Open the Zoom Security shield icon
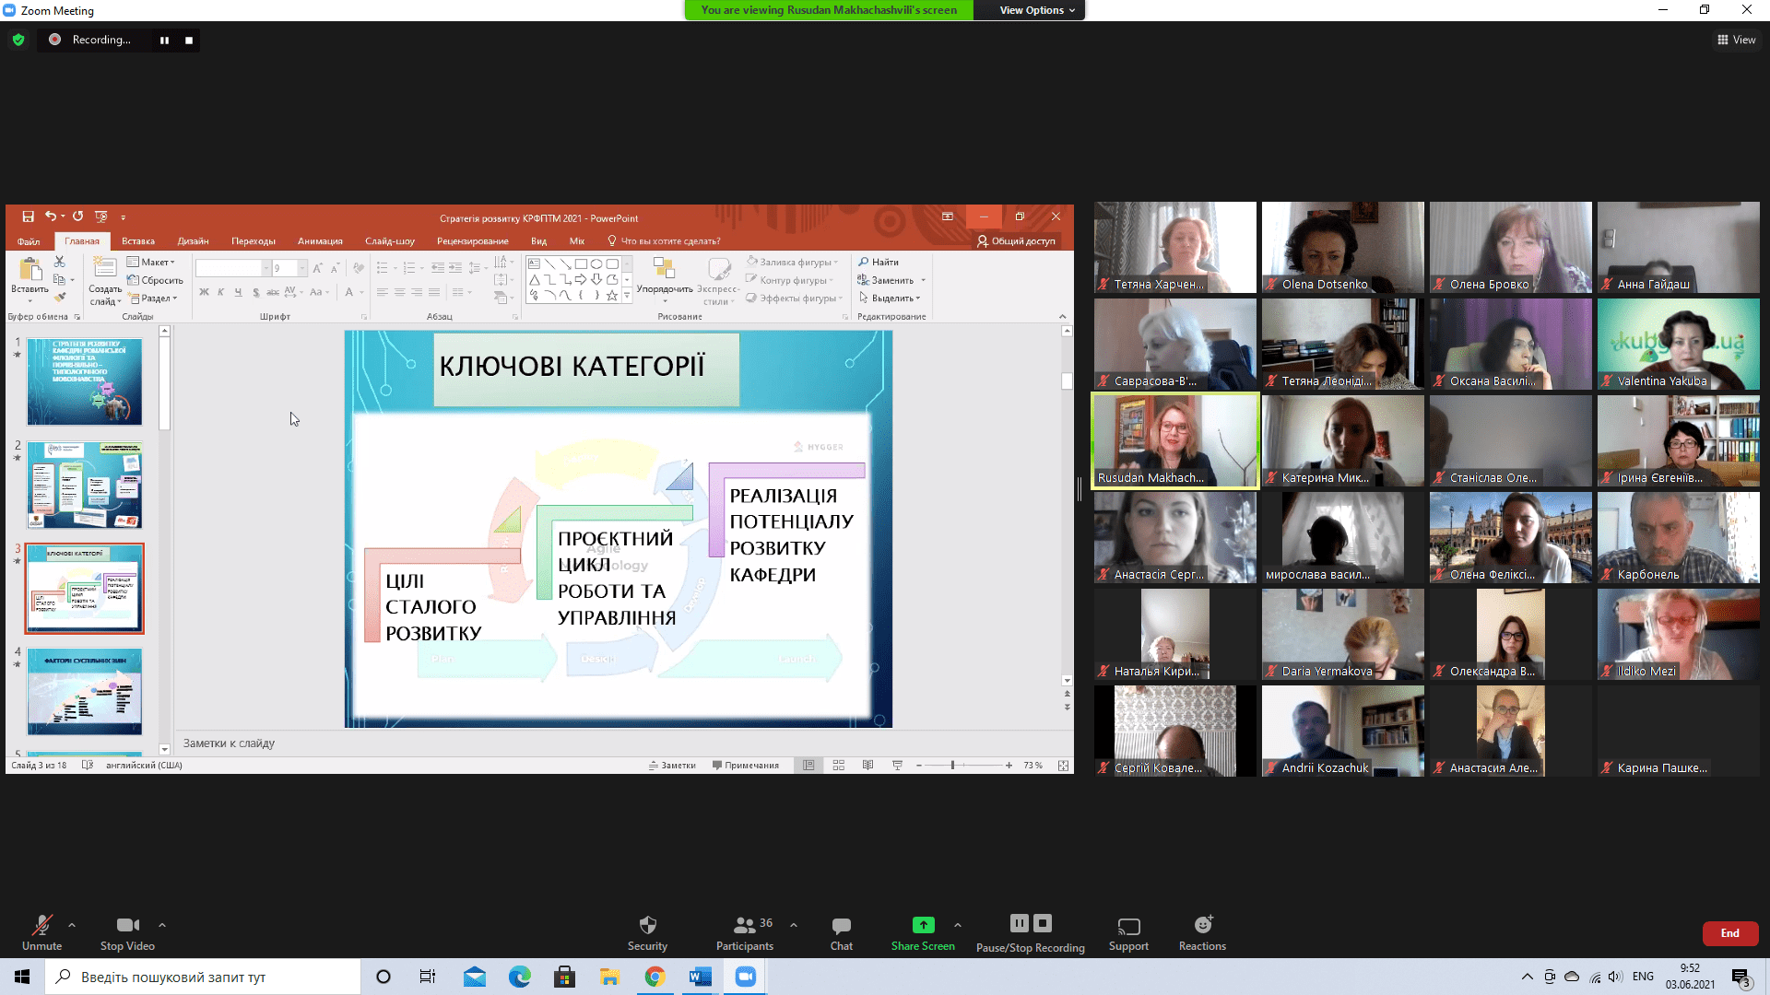 coord(647,925)
